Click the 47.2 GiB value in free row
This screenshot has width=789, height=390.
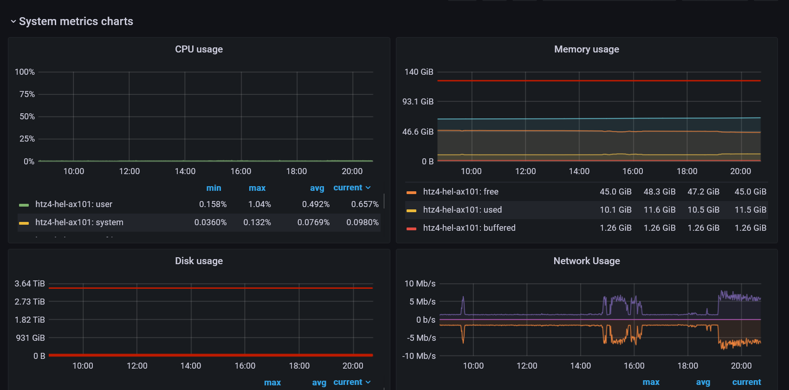704,192
